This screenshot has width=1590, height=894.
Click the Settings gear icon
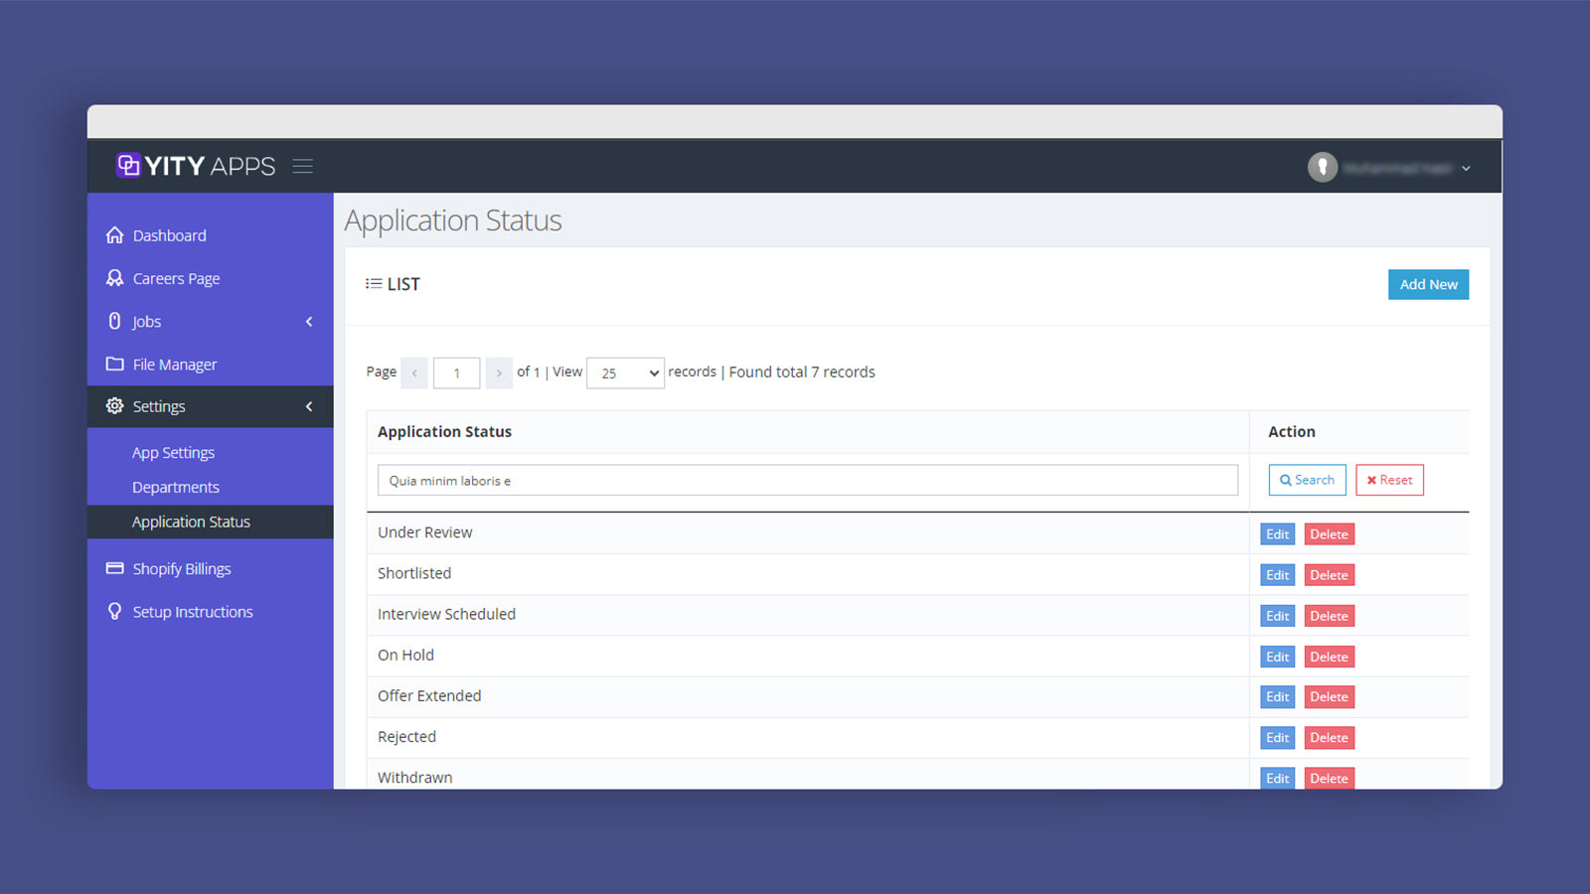coord(115,406)
